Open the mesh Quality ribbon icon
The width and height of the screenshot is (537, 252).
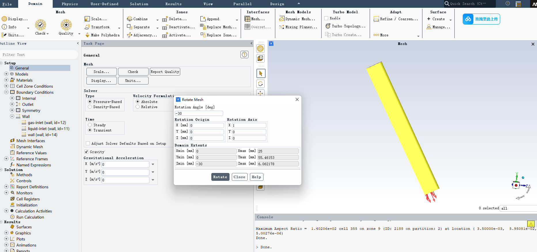pyautogui.click(x=66, y=25)
